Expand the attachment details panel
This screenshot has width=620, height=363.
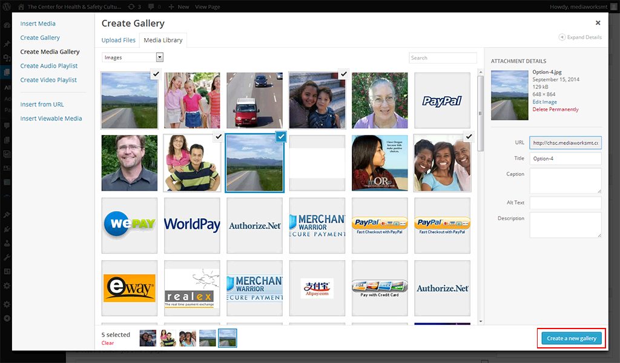point(579,37)
